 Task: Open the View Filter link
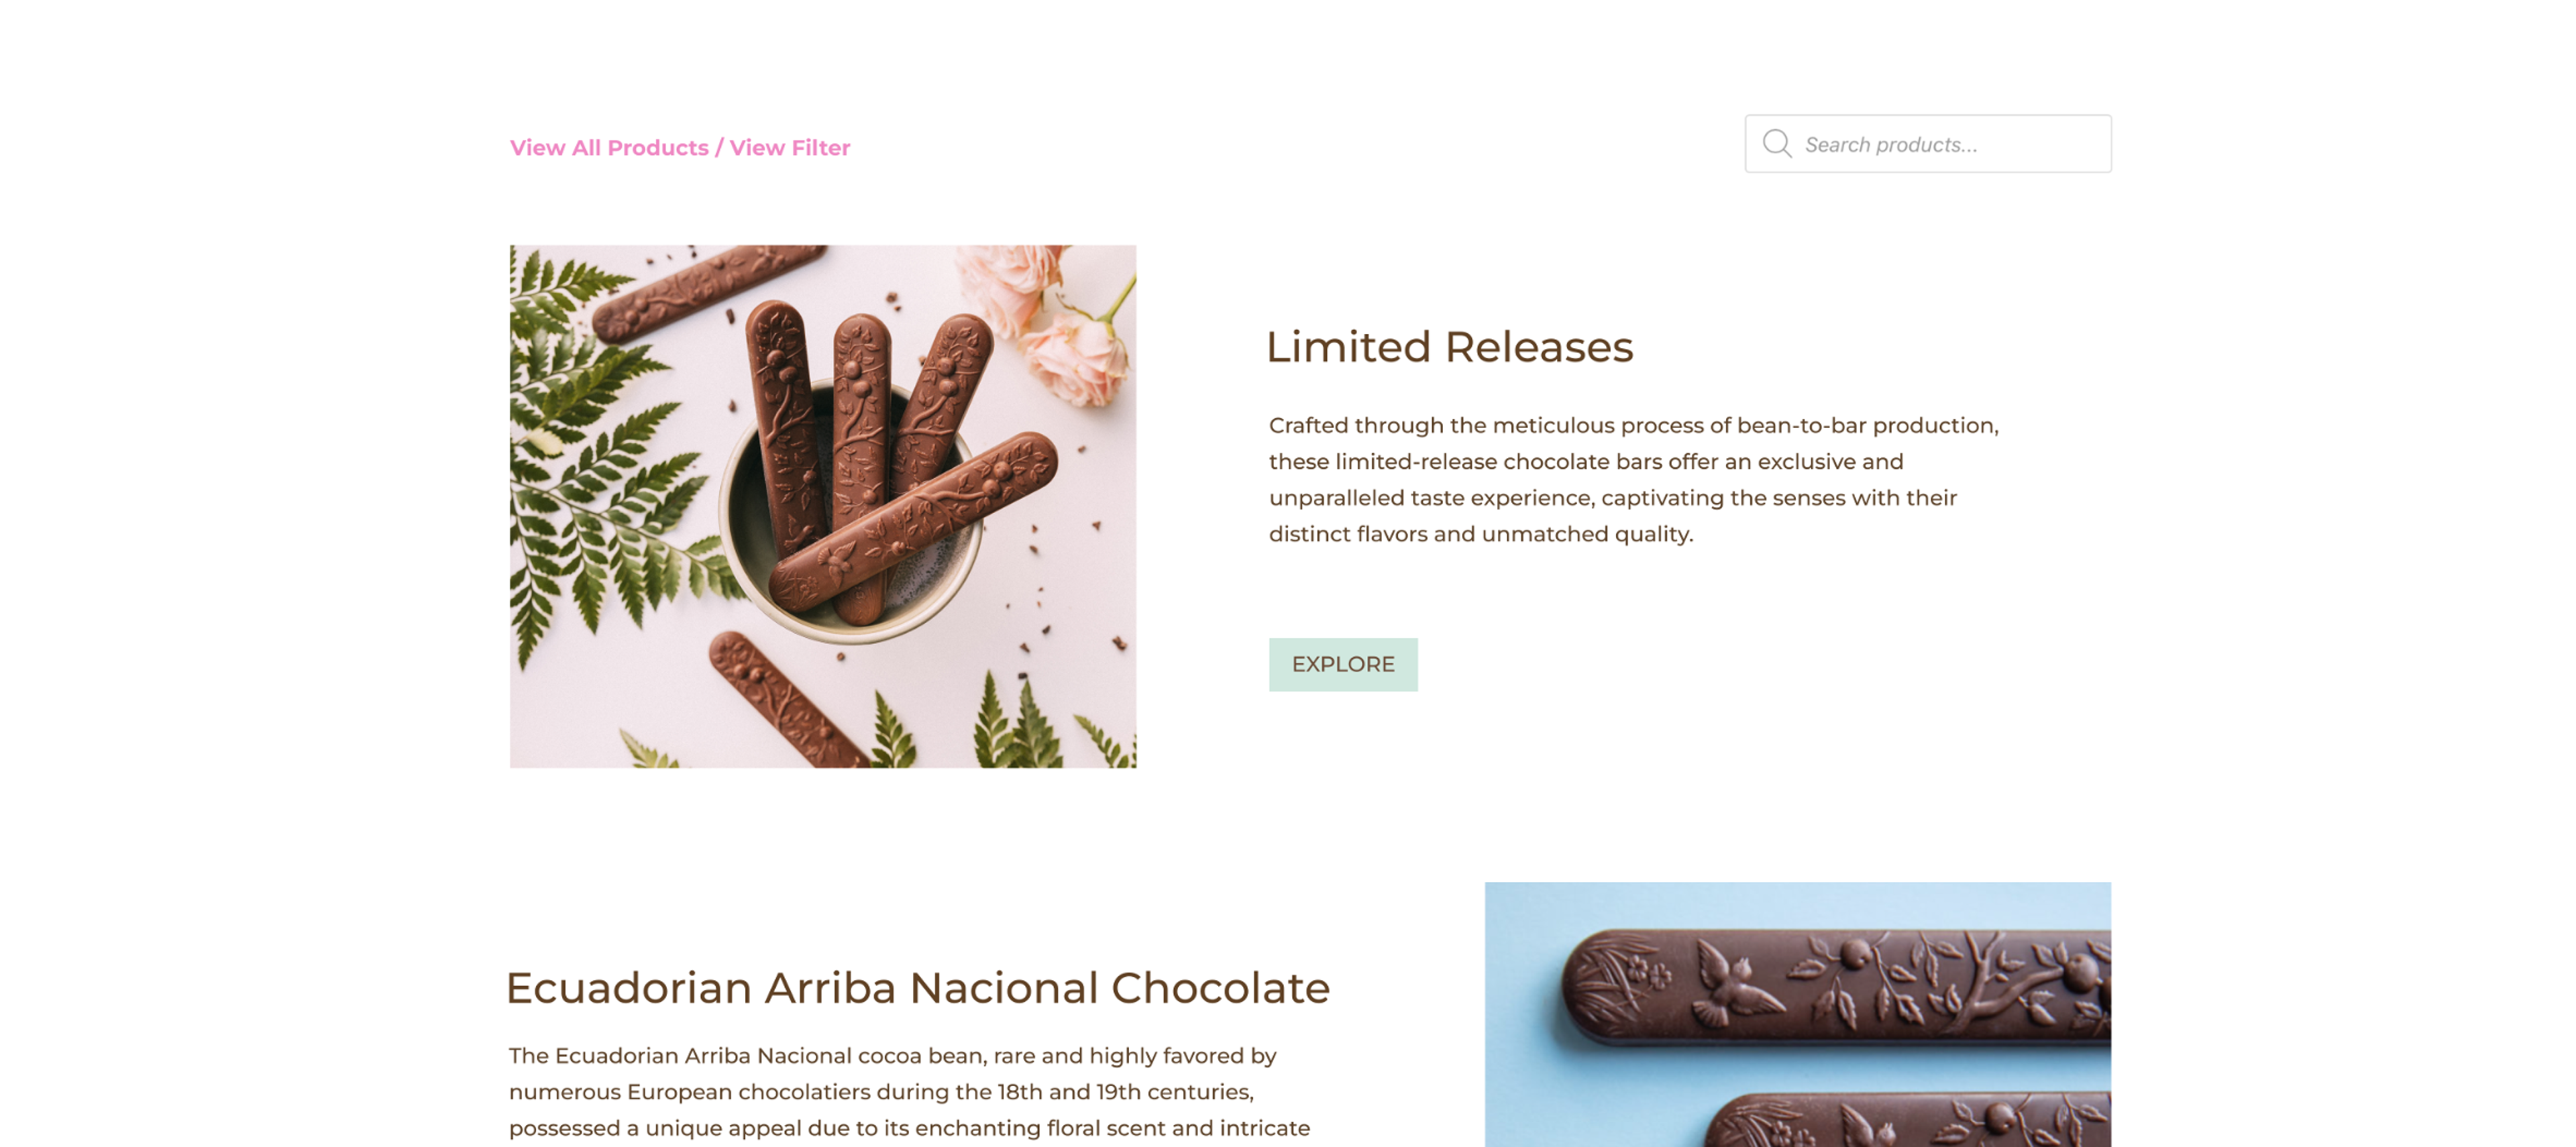pos(789,148)
